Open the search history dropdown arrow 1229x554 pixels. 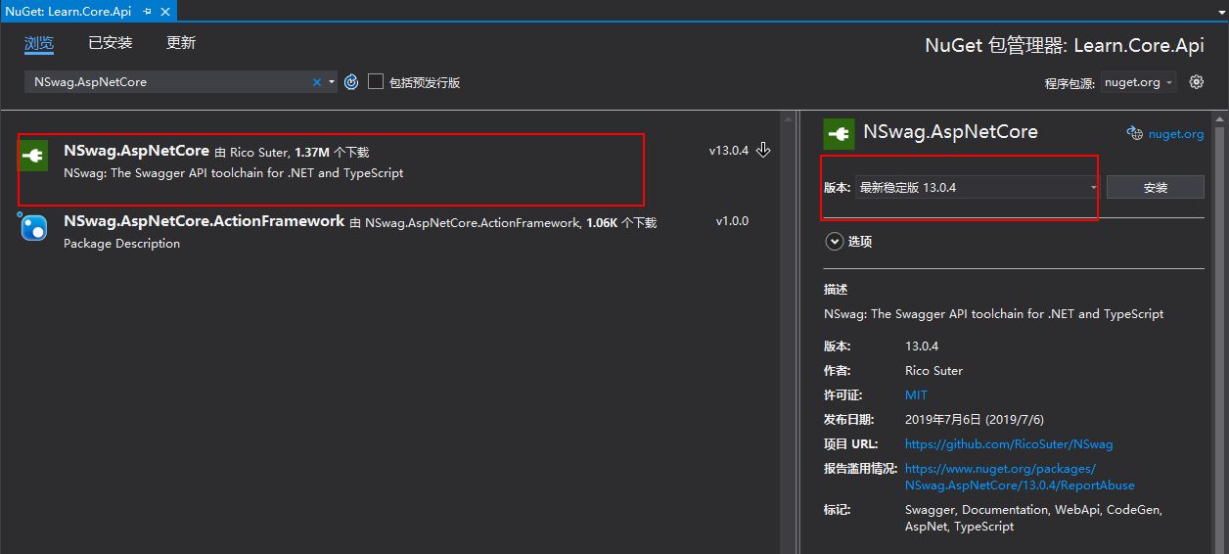point(332,82)
